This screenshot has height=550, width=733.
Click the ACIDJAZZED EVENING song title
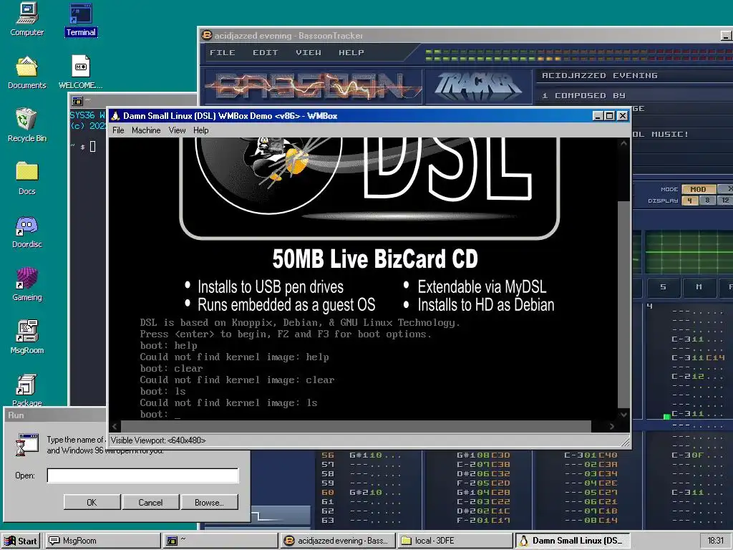coord(599,75)
